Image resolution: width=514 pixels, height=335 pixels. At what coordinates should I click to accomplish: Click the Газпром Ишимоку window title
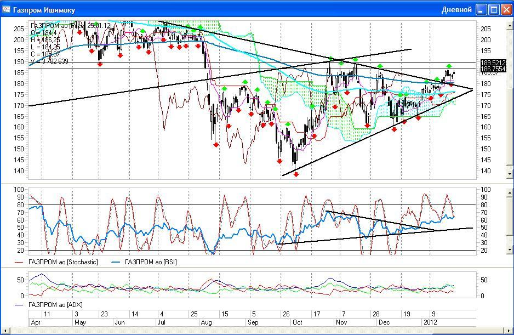(44, 10)
